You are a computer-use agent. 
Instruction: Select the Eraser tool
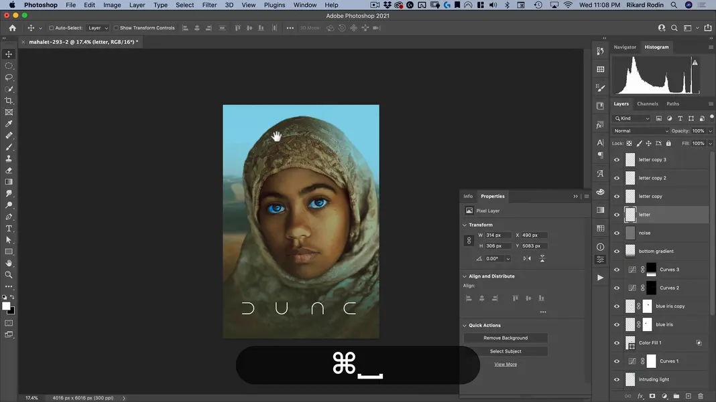pyautogui.click(x=9, y=171)
